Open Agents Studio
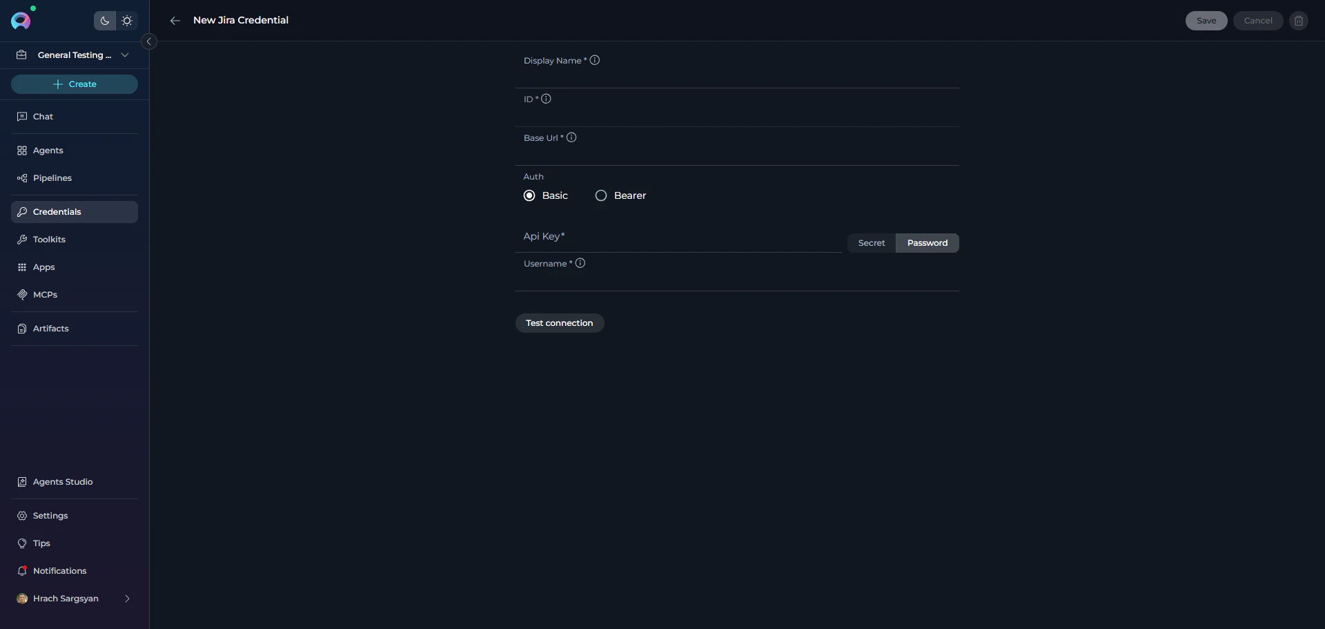Screen dimensions: 1325x629 pos(75,482)
